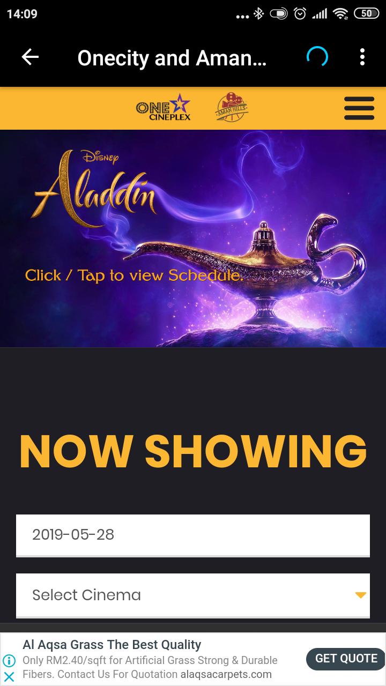Viewport: 386px width, 686px height.
Task: Tap the alarm clock status icon
Action: tap(300, 14)
